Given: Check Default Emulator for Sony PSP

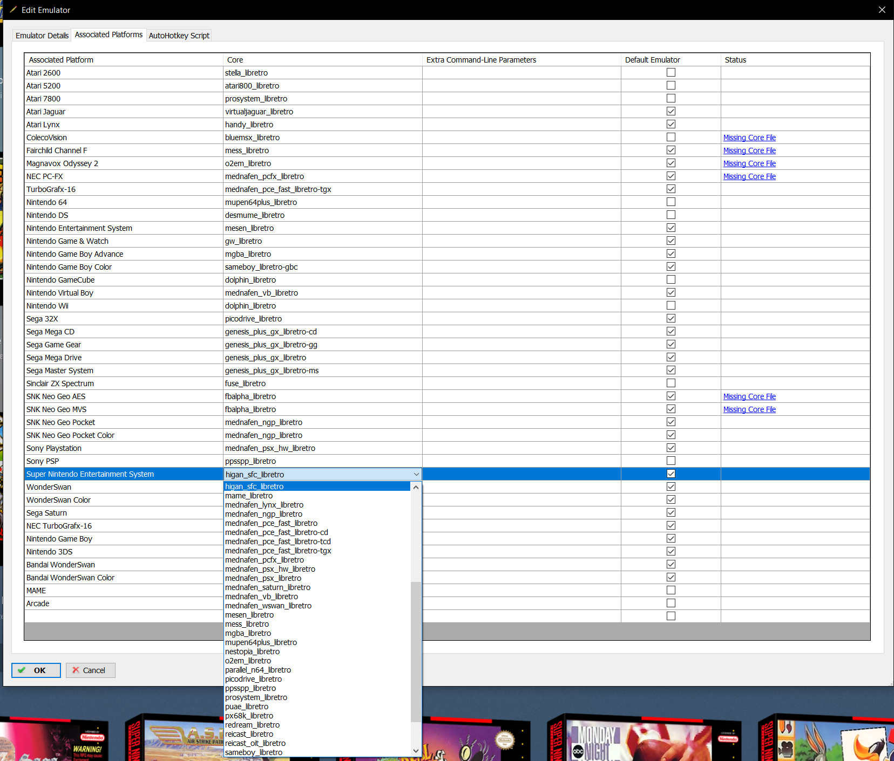Looking at the screenshot, I should point(671,461).
